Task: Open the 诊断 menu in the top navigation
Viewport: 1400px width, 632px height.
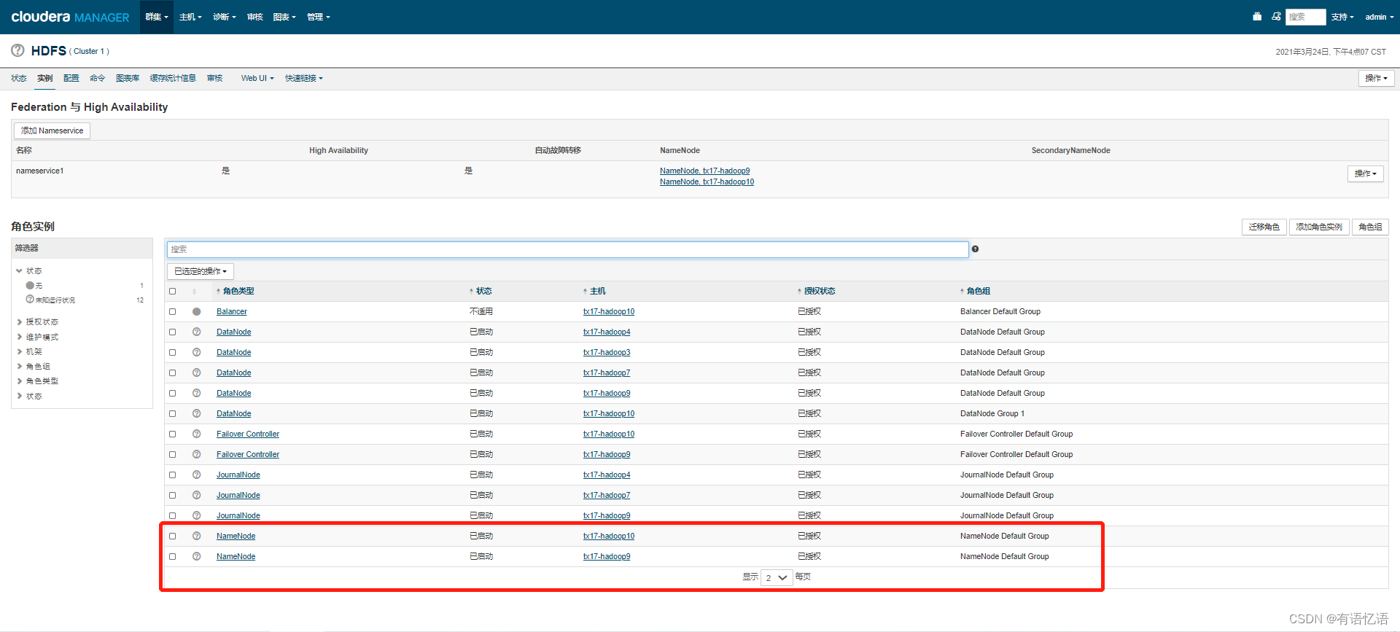Action: coord(224,17)
